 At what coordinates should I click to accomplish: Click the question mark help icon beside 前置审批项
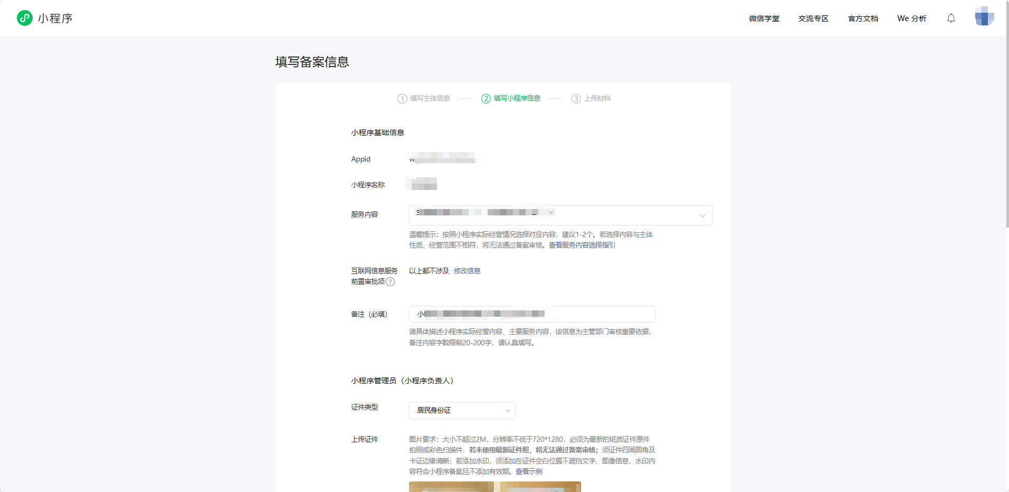click(391, 282)
